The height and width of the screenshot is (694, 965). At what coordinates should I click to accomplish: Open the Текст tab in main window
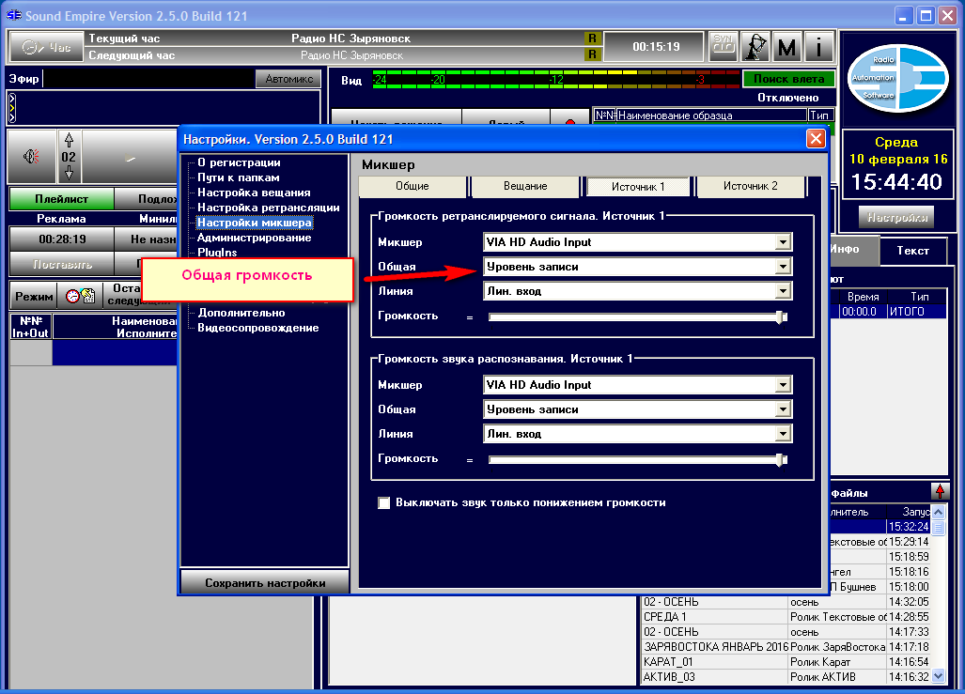[912, 251]
